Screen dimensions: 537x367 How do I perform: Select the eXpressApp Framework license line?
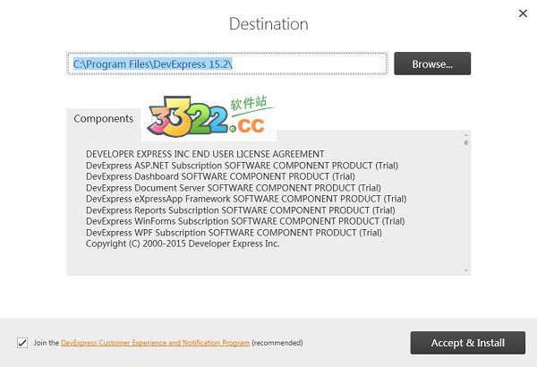(246, 199)
